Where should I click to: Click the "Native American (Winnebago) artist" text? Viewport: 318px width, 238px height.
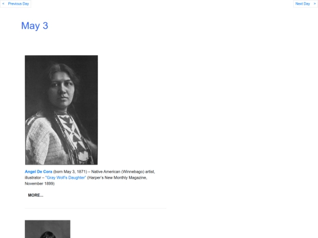point(123,172)
